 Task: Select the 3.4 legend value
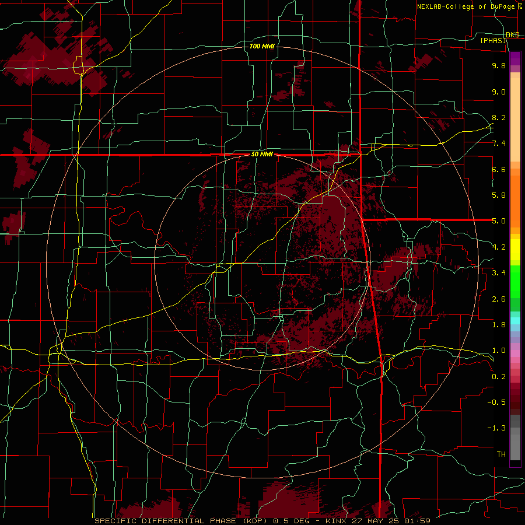coord(499,273)
